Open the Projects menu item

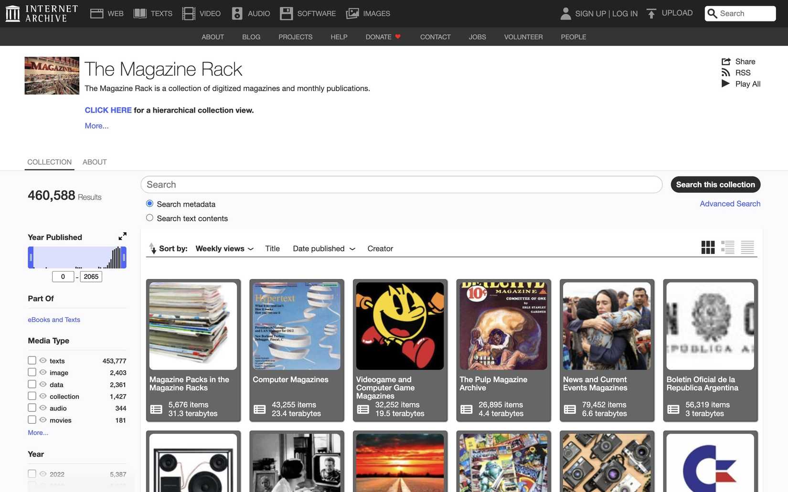point(296,37)
